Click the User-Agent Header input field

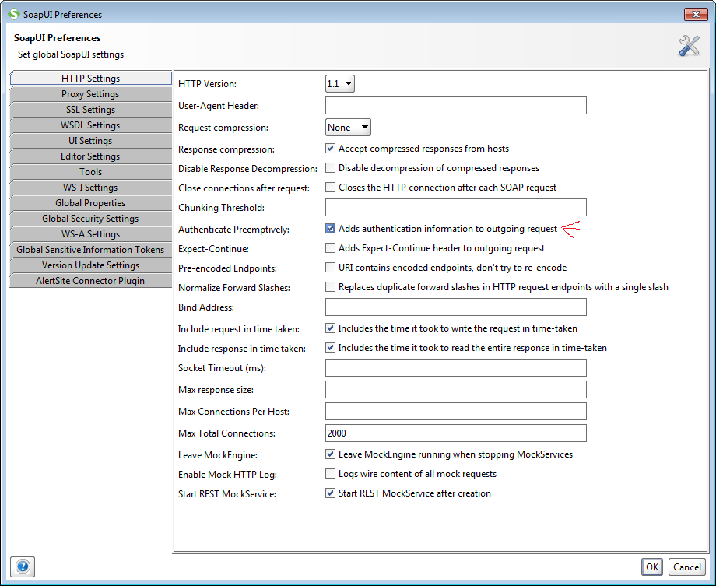pyautogui.click(x=455, y=105)
